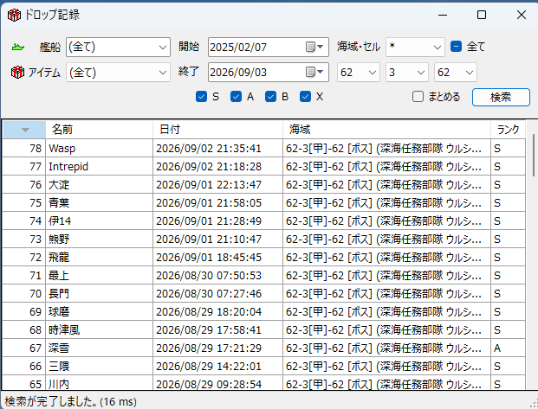Expand the アイテム dropdown
The width and height of the screenshot is (538, 409).
[x=118, y=73]
